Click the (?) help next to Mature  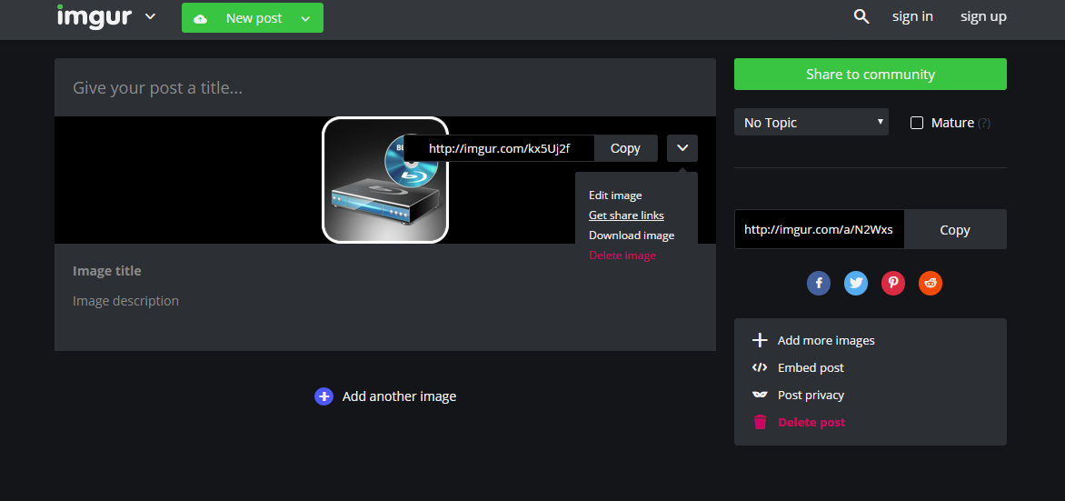click(x=983, y=123)
